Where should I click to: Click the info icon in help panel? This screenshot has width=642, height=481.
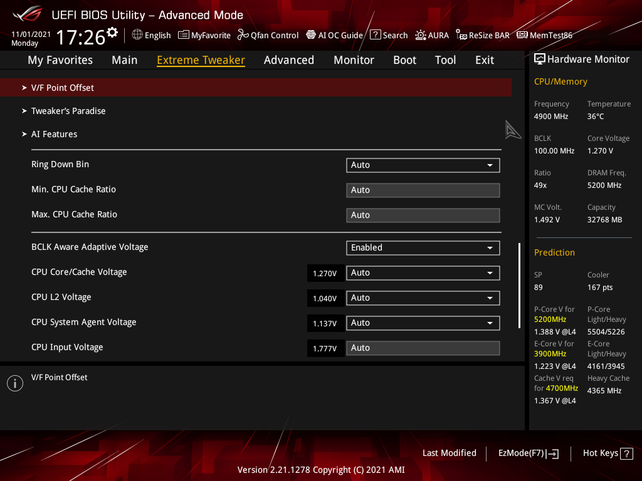tap(15, 383)
